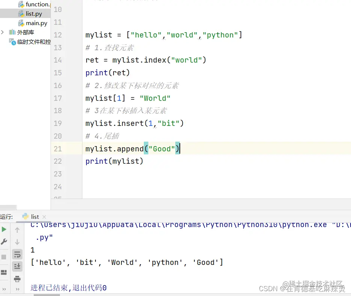This screenshot has height=296, width=351.
Task: Stop the running process
Action: pos(4,257)
